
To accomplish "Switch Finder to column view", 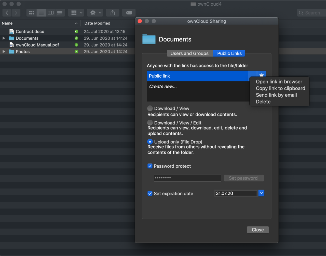I will 50,12.
